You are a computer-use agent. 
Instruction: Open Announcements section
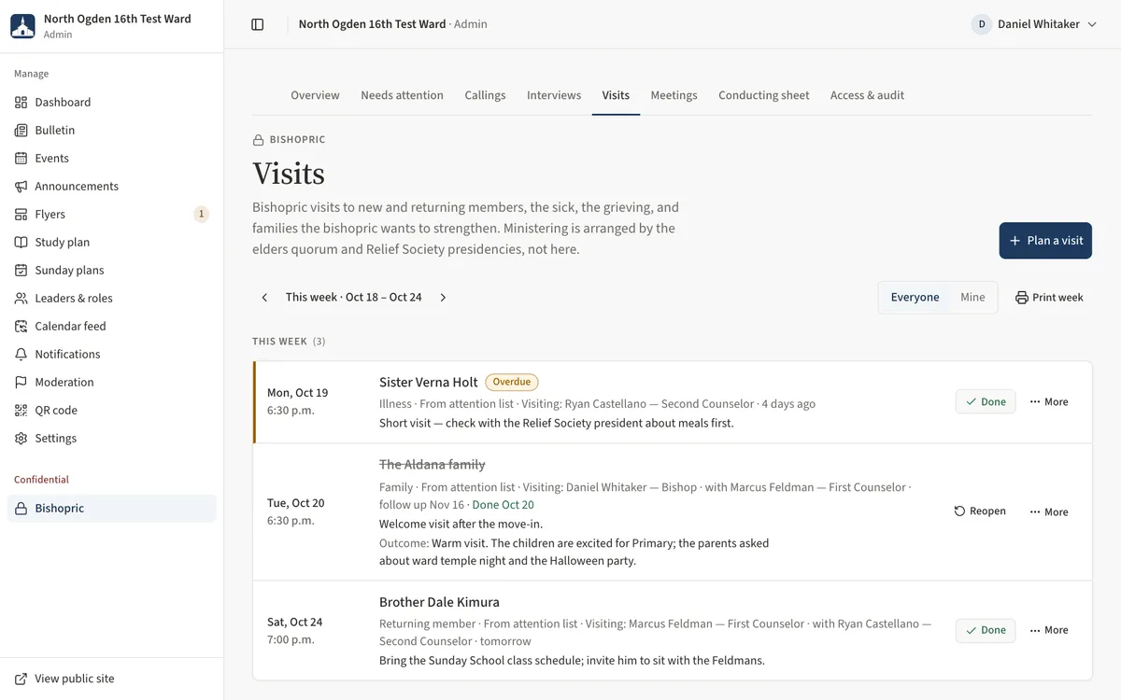[112, 186]
